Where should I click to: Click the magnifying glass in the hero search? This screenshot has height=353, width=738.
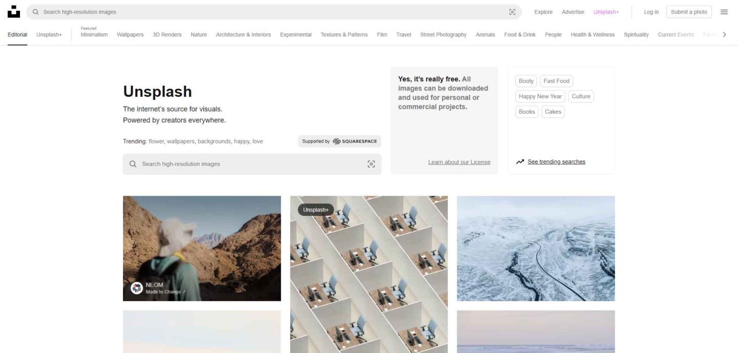[x=133, y=164]
